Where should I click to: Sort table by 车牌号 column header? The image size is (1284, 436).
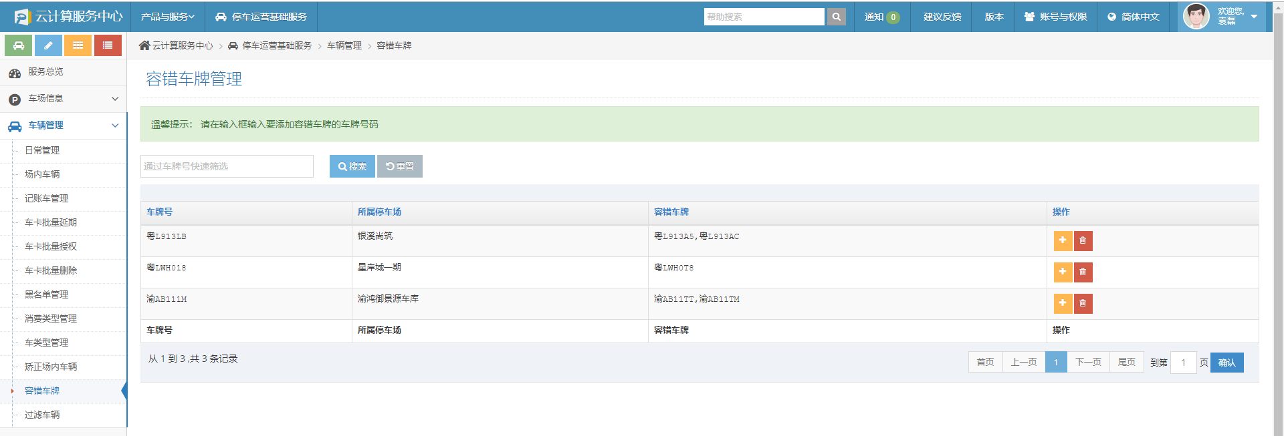160,212
